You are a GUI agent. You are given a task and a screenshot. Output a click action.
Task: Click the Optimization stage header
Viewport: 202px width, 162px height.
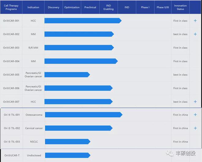(72, 7)
